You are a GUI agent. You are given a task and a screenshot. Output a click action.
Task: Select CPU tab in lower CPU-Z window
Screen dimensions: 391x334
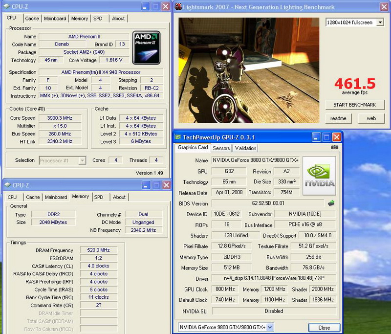pos(12,197)
